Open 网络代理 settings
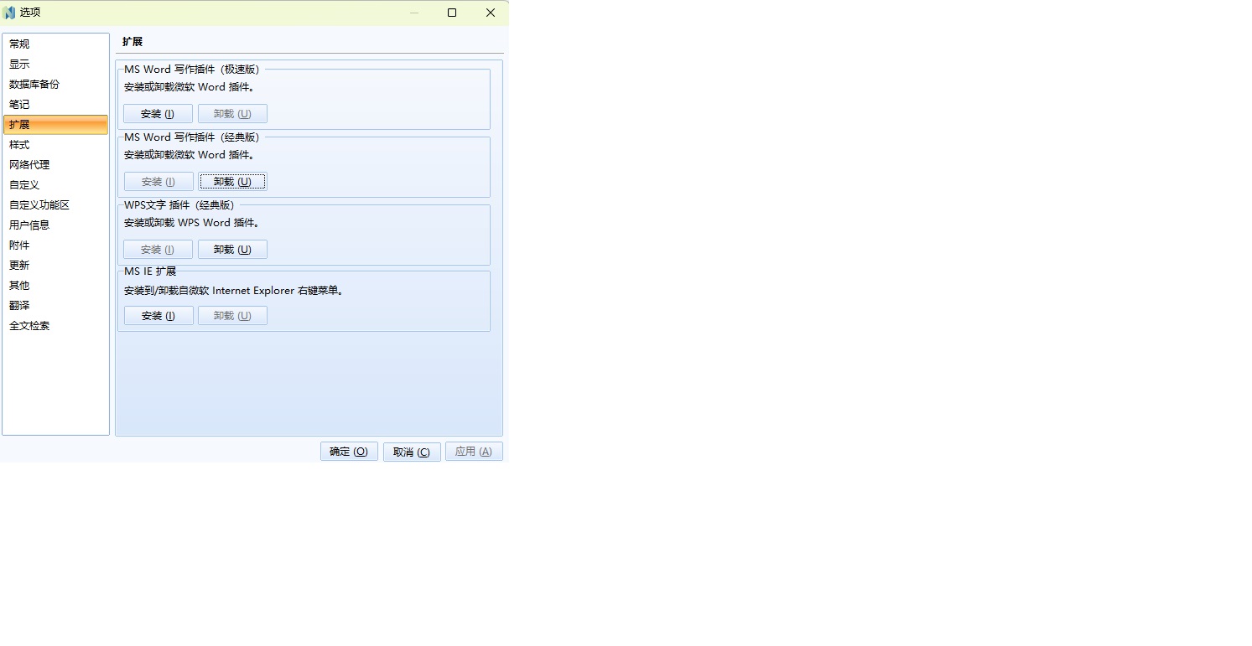The width and height of the screenshot is (1252, 646). [x=55, y=165]
